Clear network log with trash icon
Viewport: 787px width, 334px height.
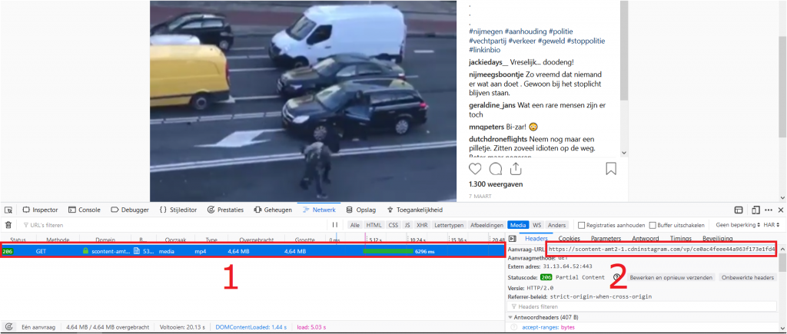8,225
